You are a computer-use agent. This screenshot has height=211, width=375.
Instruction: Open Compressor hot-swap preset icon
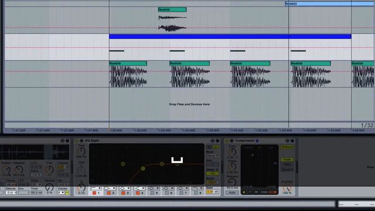pos(288,141)
